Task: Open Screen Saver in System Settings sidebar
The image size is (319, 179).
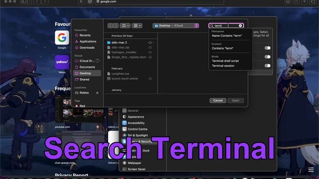Action: (x=136, y=169)
